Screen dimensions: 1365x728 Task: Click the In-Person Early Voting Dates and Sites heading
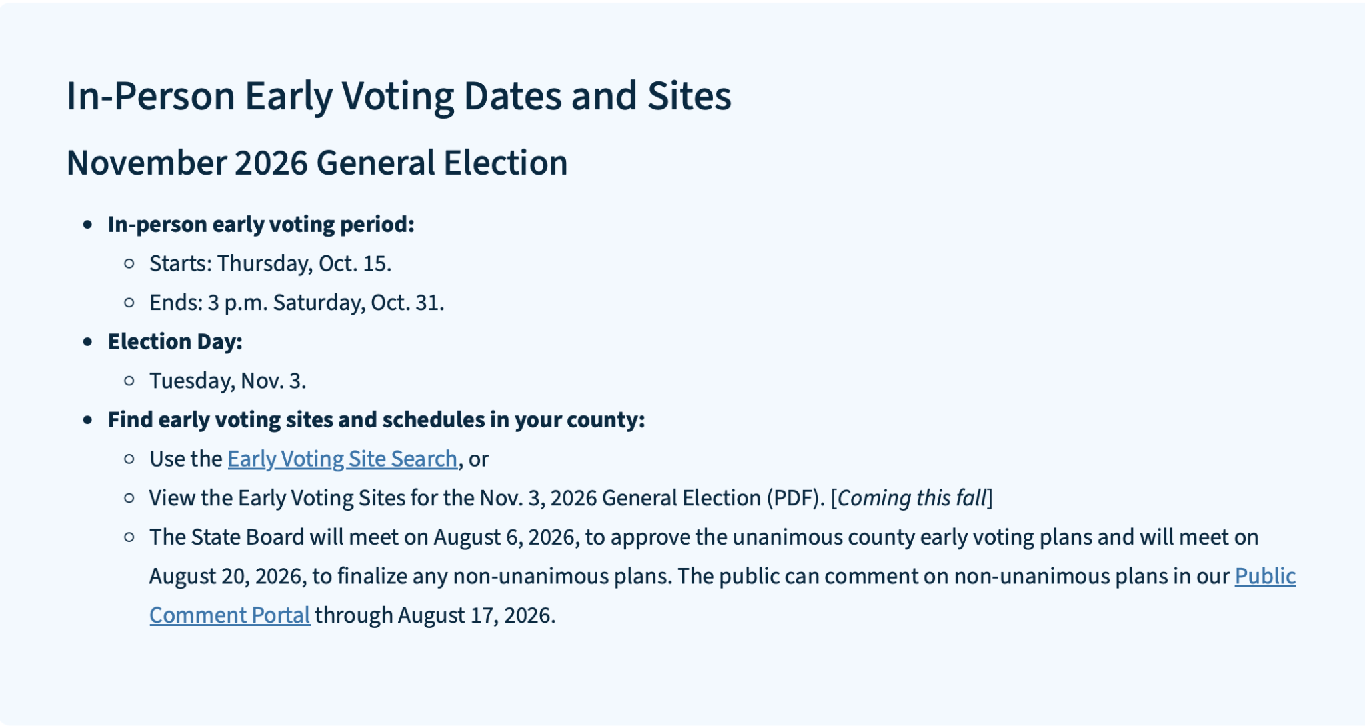pyautogui.click(x=399, y=95)
